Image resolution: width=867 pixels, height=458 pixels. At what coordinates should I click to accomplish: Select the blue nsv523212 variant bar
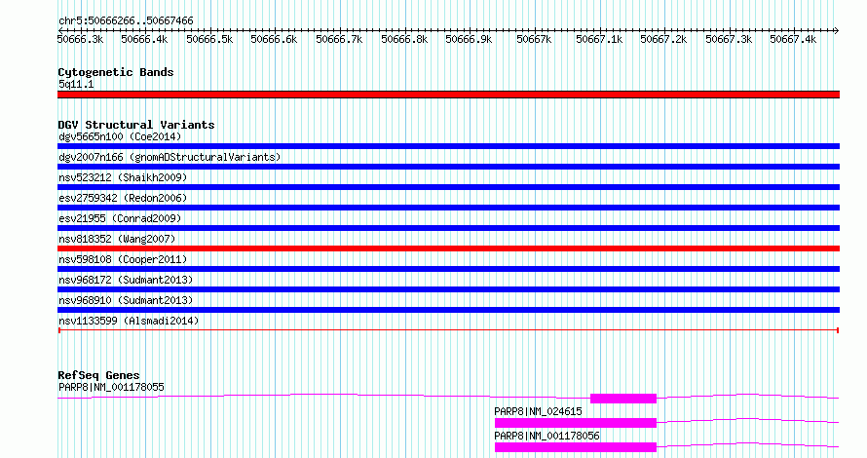tap(448, 187)
